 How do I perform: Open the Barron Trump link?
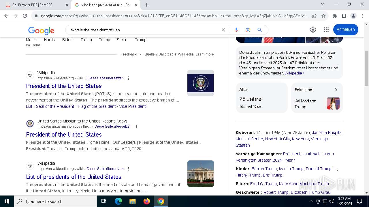pyautogui.click(x=264, y=169)
